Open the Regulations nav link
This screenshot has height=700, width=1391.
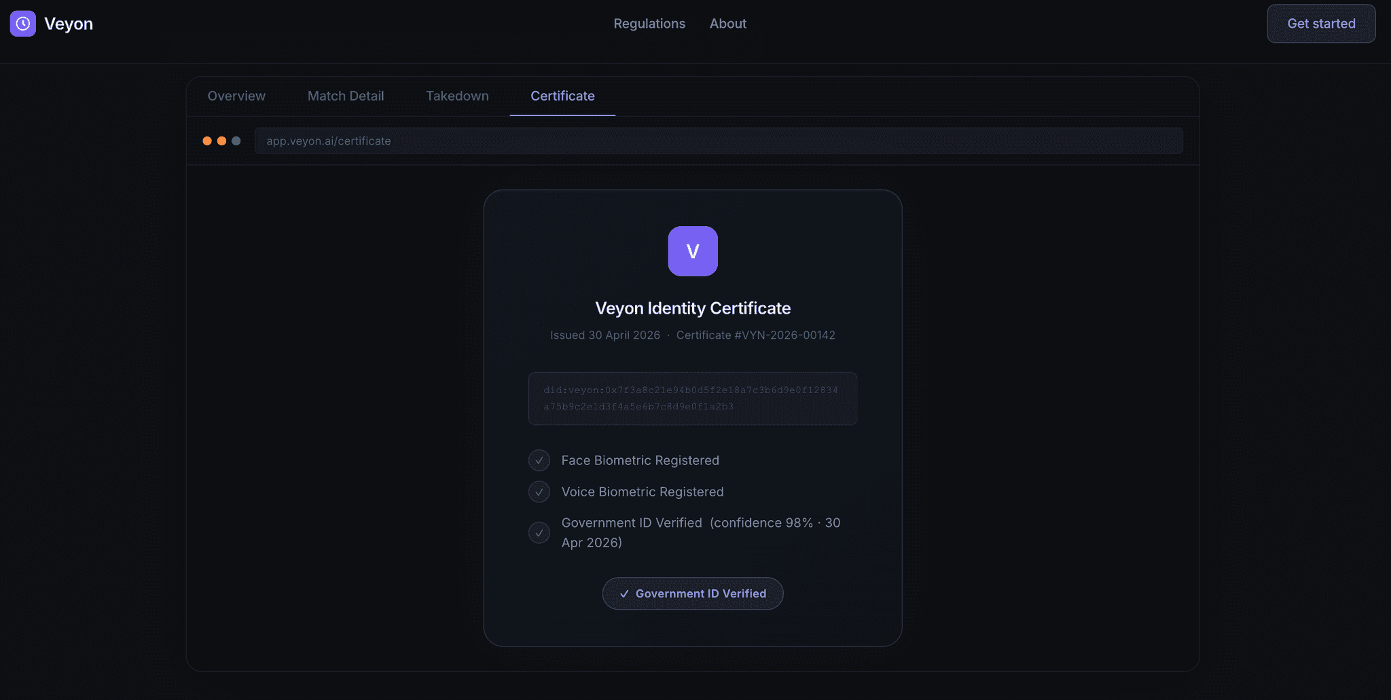(649, 24)
